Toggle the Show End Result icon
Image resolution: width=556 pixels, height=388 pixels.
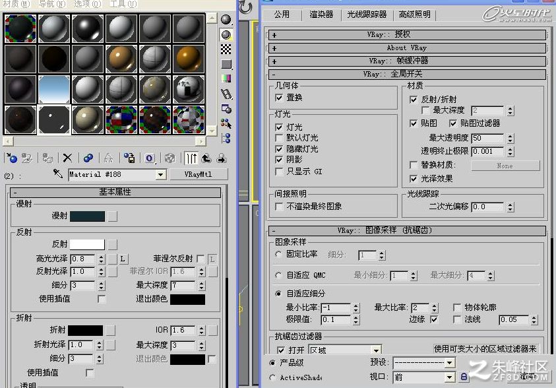tap(191, 158)
